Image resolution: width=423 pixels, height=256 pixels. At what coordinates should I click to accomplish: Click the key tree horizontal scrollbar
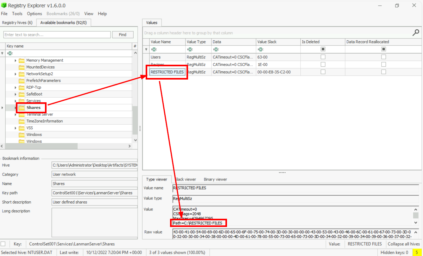41,146
